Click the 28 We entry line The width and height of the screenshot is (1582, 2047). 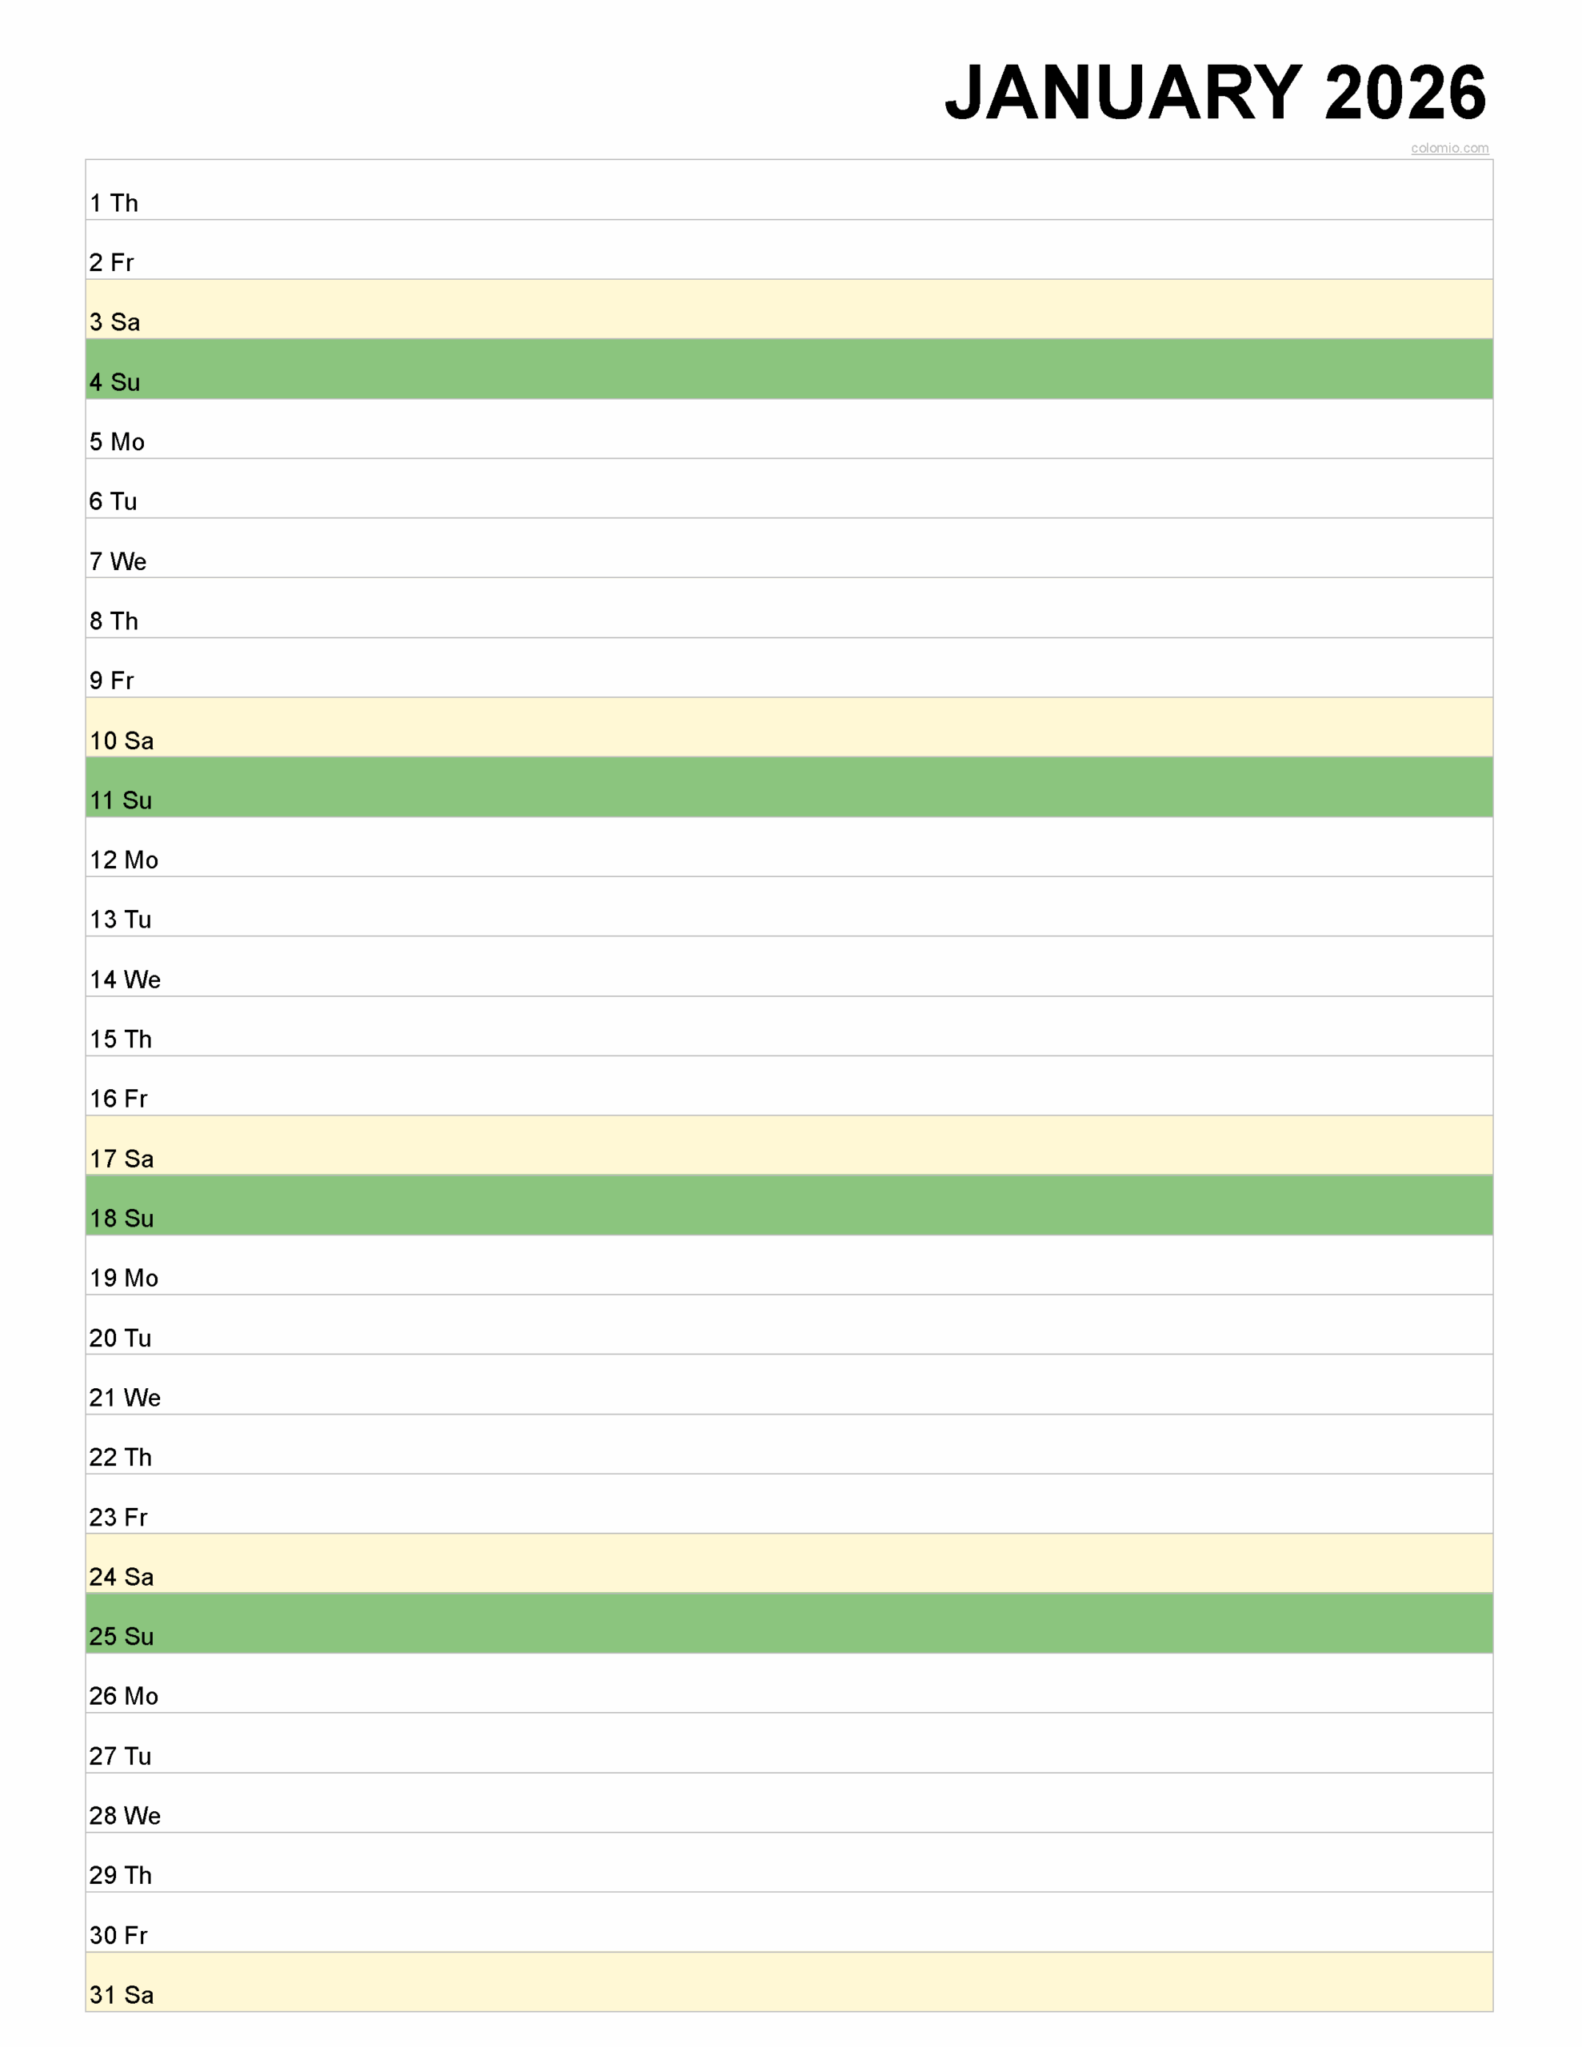click(789, 1802)
